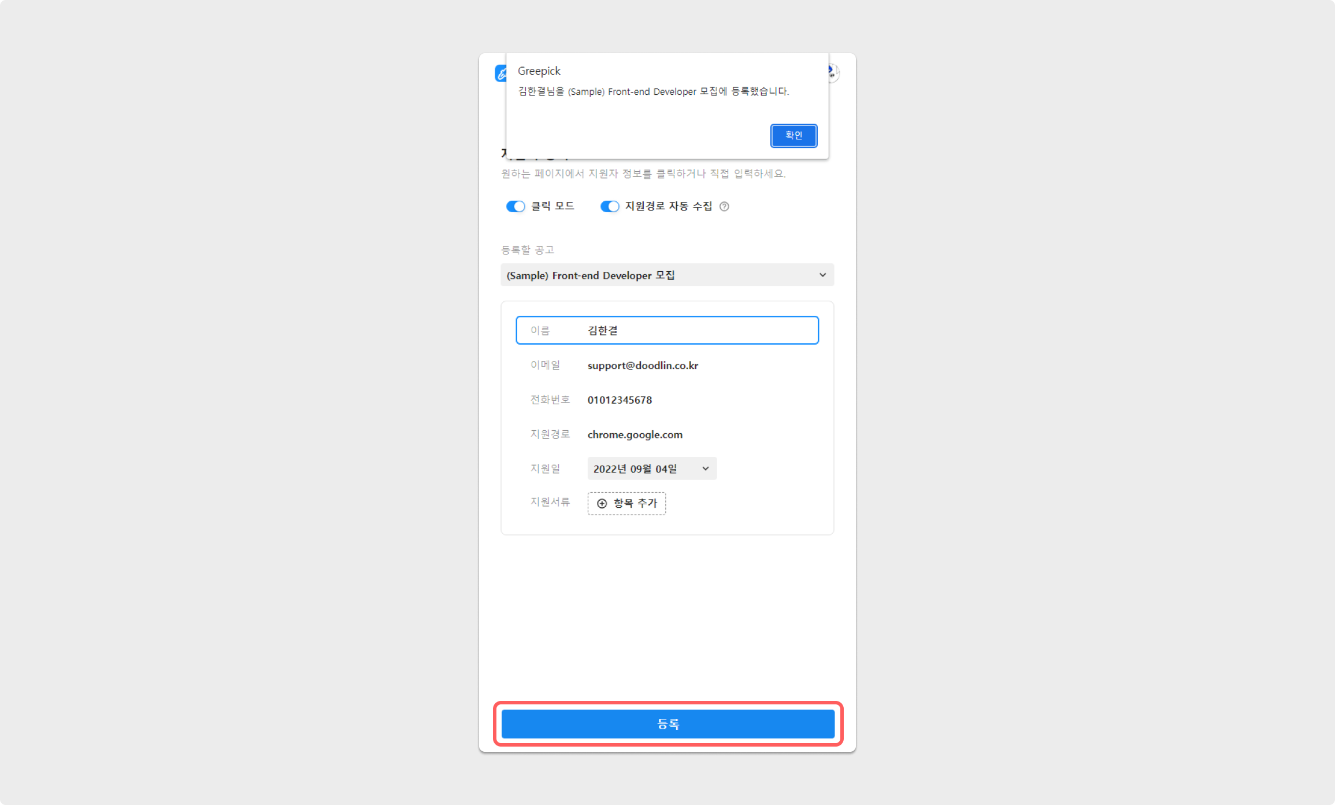This screenshot has height=805, width=1335.
Task: Toggle the 클릭 모드 switch
Action: [x=515, y=206]
